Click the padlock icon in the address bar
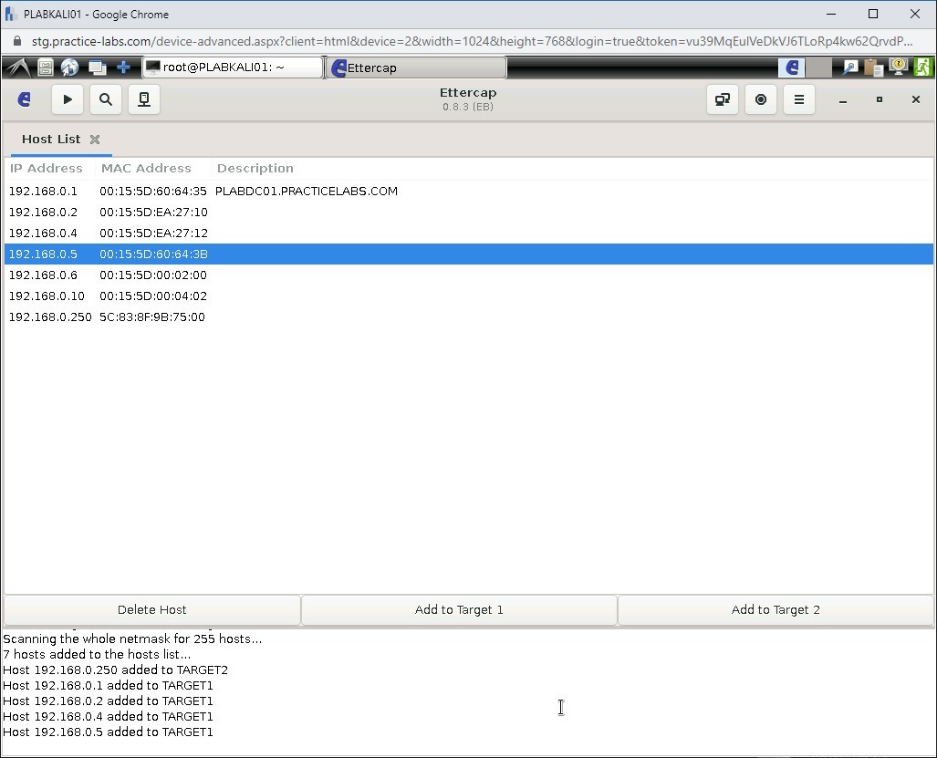The image size is (937, 758). tap(16, 41)
